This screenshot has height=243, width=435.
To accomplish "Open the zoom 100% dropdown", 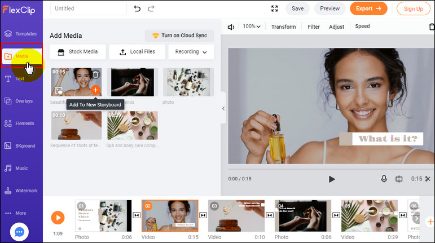I will point(252,26).
